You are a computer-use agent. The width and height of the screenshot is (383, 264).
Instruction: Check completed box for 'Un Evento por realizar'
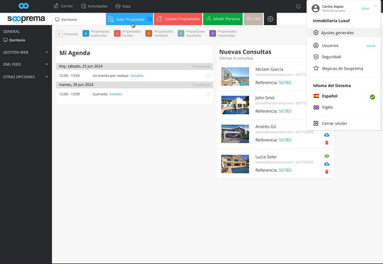pyautogui.click(x=208, y=76)
